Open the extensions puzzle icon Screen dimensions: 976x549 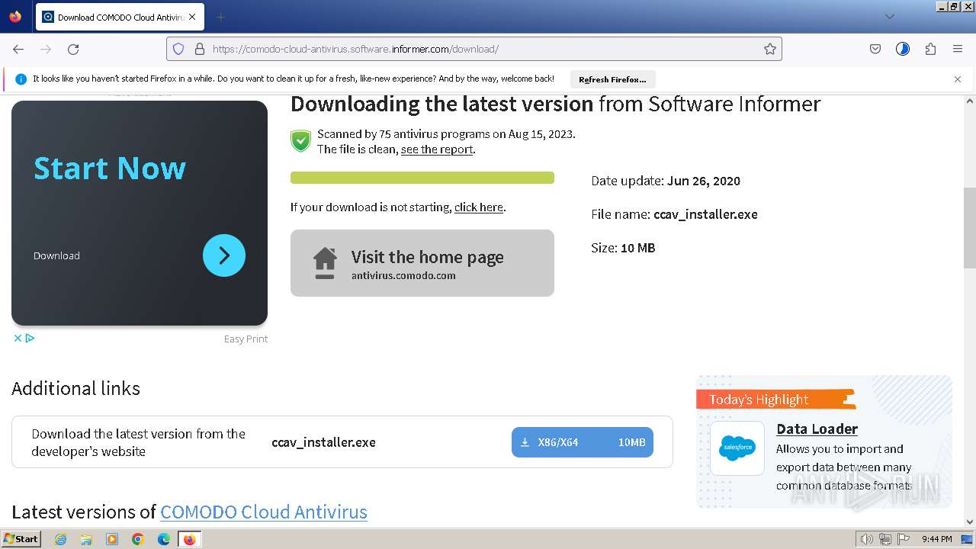(930, 49)
